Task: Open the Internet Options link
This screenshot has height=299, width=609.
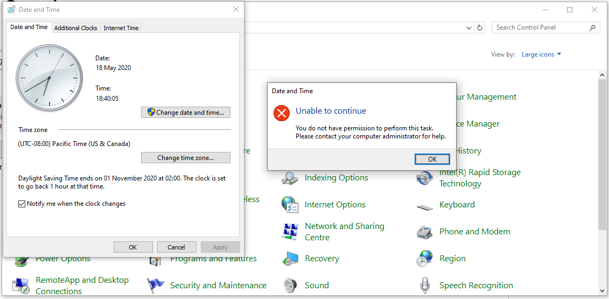Action: pos(335,205)
